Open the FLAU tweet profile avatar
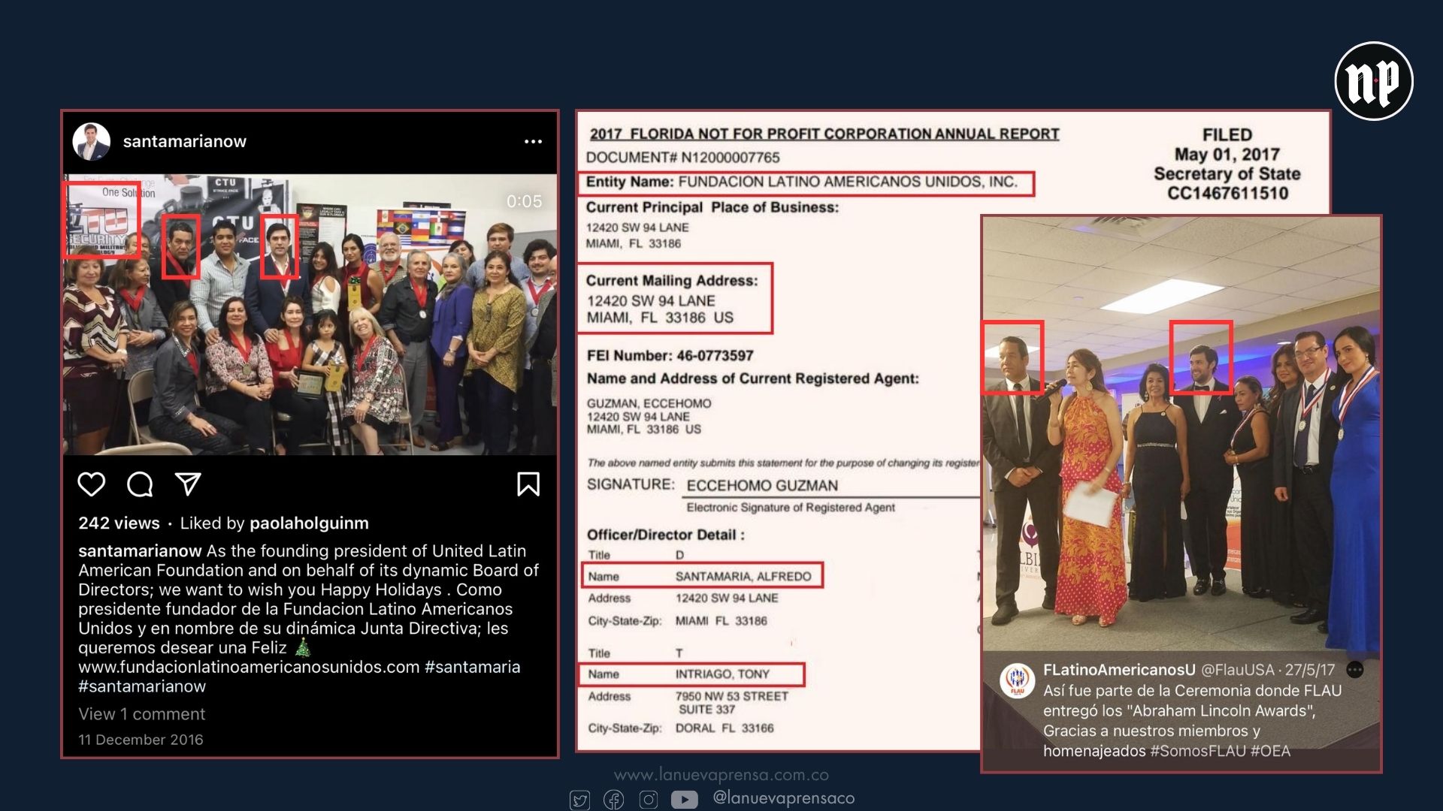1443x811 pixels. click(1018, 680)
